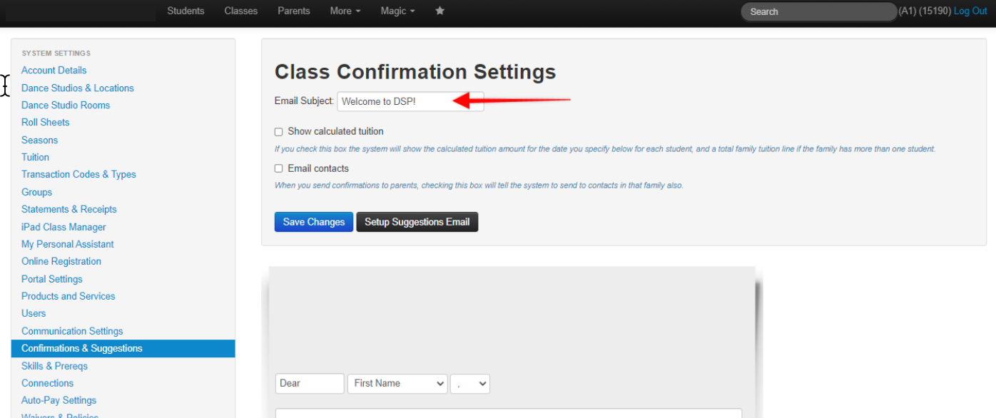Image resolution: width=996 pixels, height=418 pixels.
Task: Click the Dear greeting text field
Action: (310, 384)
